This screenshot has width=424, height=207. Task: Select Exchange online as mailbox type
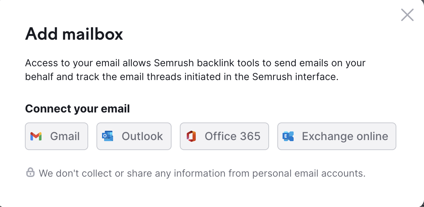tap(337, 136)
